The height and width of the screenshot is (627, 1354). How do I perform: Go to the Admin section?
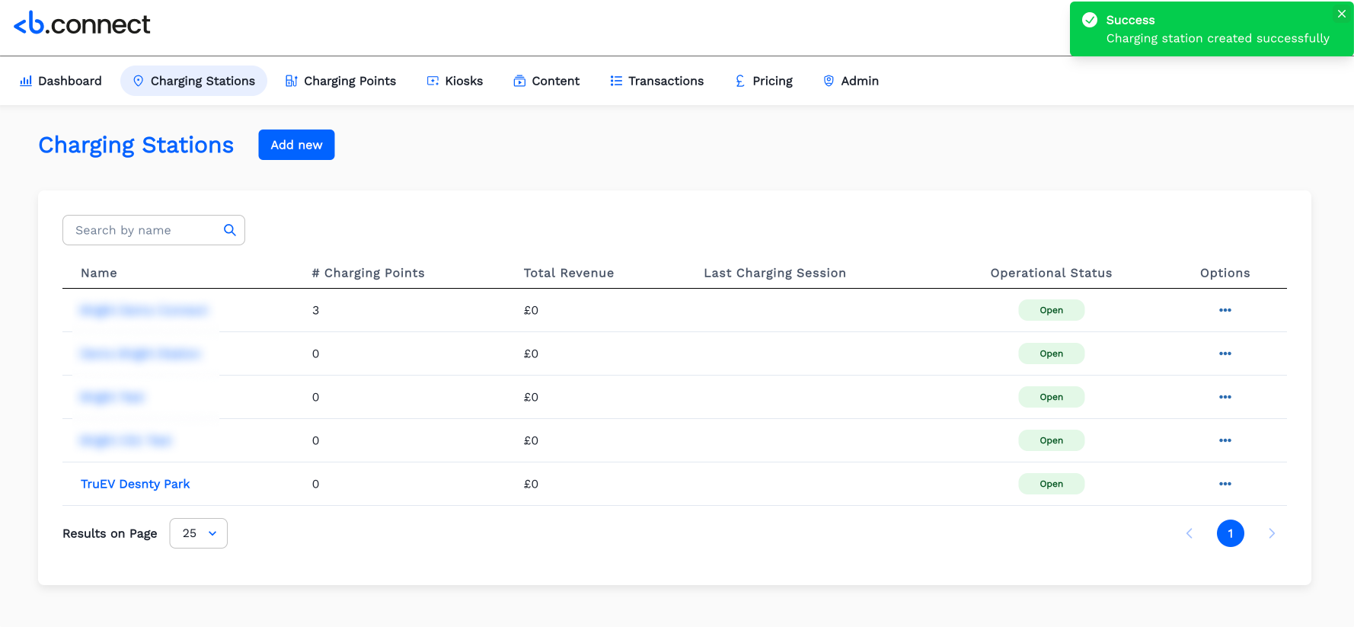pos(851,81)
